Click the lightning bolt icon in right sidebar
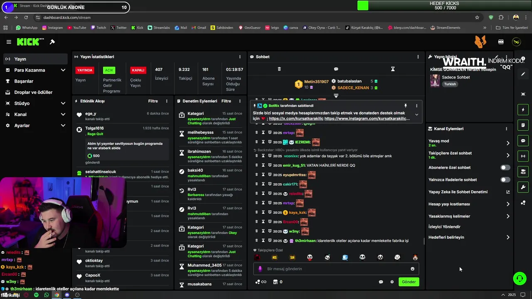532x299 pixels. pos(523,110)
